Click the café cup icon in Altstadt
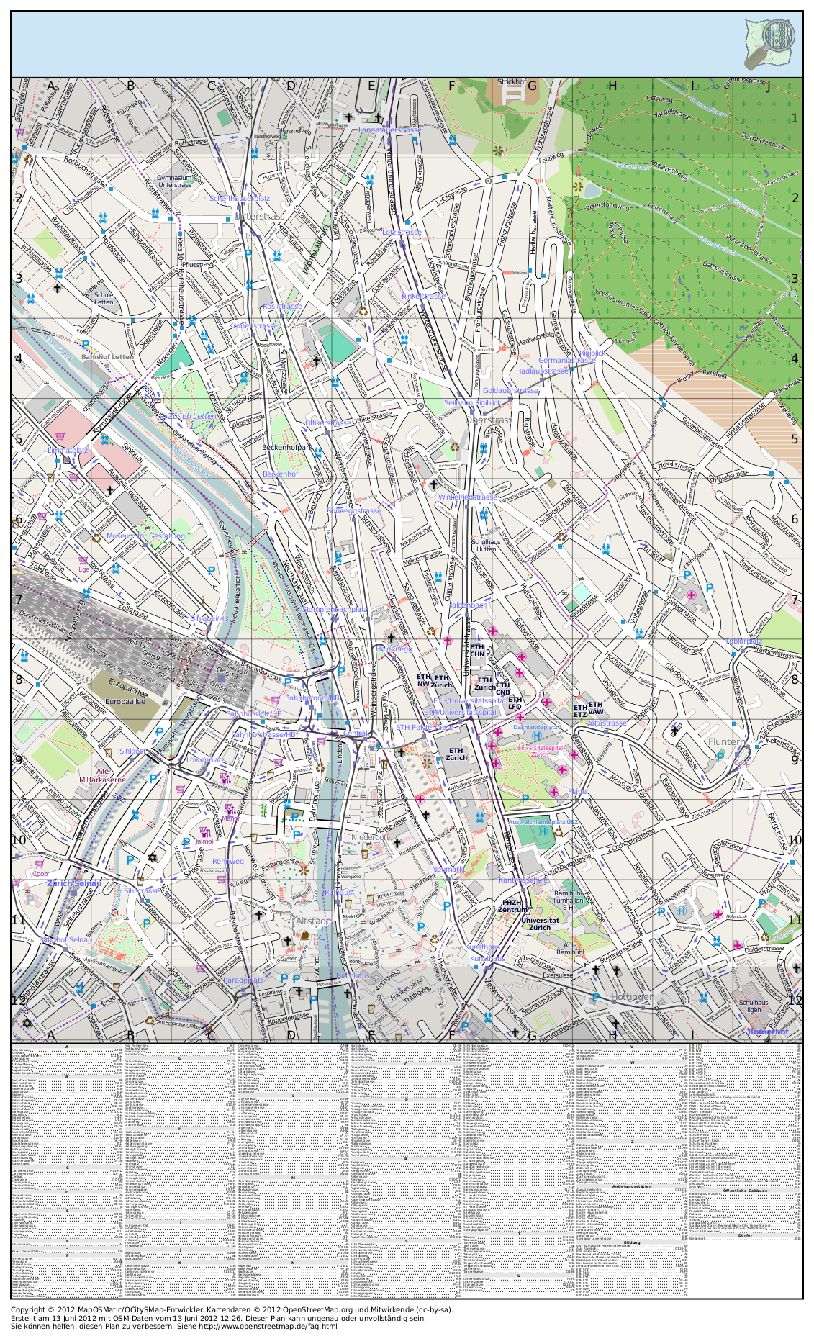The image size is (814, 1336). [x=306, y=934]
